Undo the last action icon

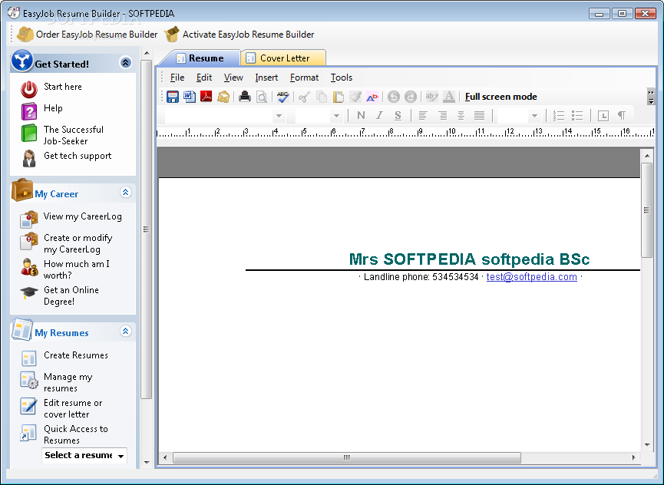coord(393,97)
